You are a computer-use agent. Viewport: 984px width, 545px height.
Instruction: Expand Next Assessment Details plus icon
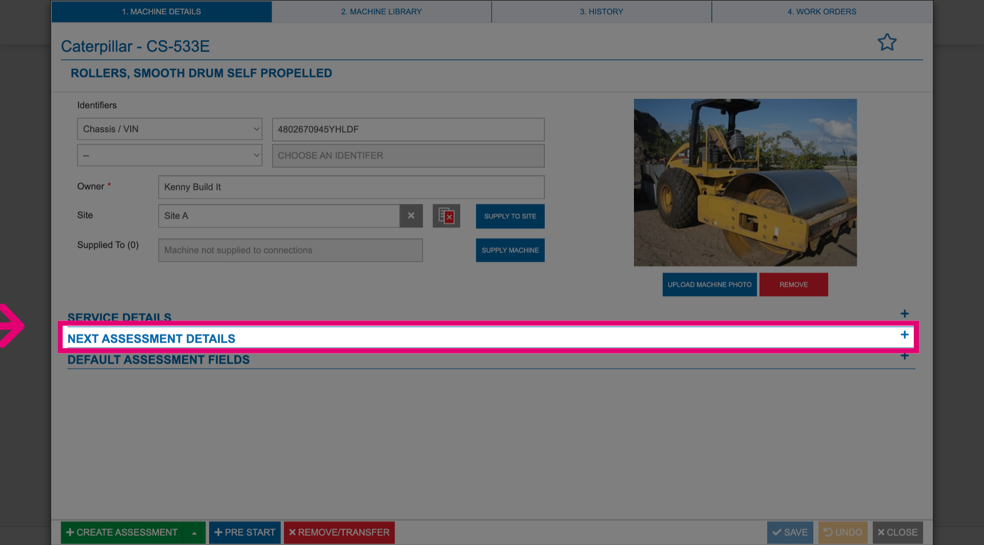click(x=905, y=334)
